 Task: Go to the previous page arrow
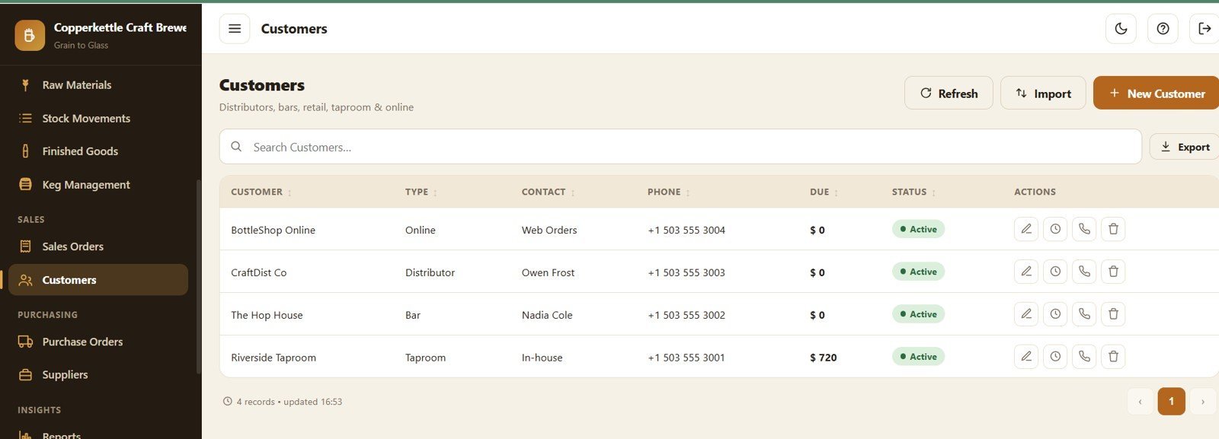[x=1140, y=401]
